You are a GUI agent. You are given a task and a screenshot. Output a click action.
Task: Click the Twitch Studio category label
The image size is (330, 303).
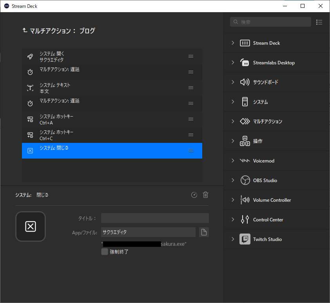click(267, 239)
